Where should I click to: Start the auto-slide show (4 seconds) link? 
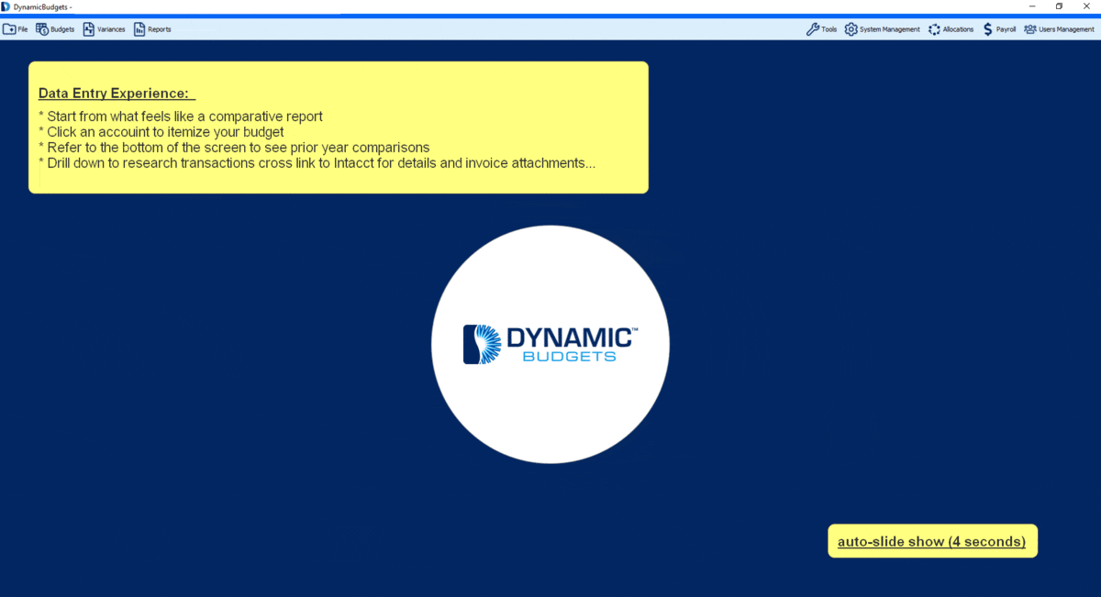931,542
